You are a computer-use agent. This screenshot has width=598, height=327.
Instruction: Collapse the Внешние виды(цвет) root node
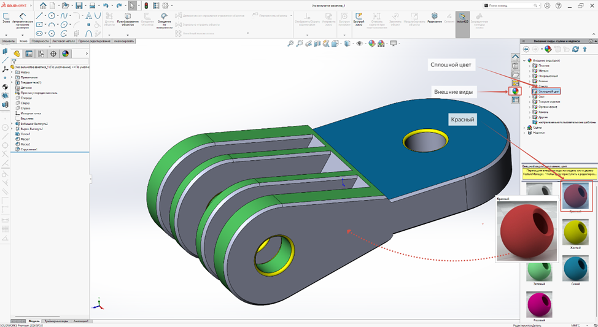coord(525,61)
